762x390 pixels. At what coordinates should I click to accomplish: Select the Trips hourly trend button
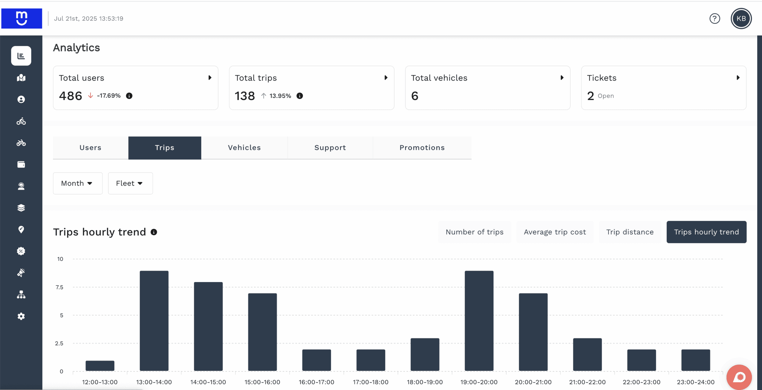[x=706, y=232]
